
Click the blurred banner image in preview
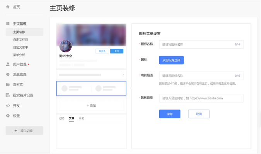tap(91, 34)
